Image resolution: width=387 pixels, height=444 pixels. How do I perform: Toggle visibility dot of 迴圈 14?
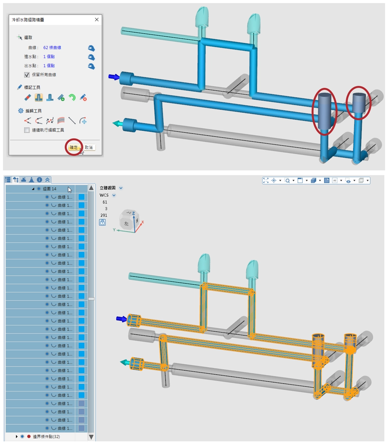[x=39, y=189]
